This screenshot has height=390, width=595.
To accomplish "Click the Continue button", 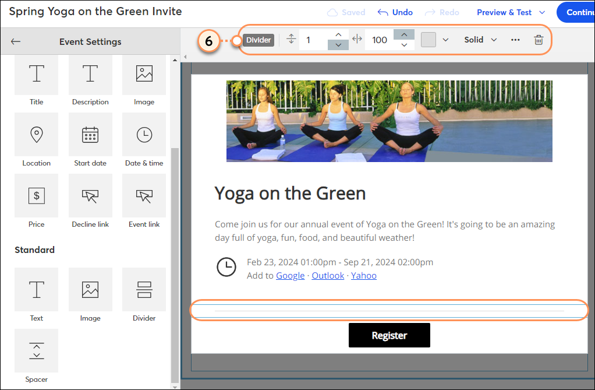I will coord(576,12).
